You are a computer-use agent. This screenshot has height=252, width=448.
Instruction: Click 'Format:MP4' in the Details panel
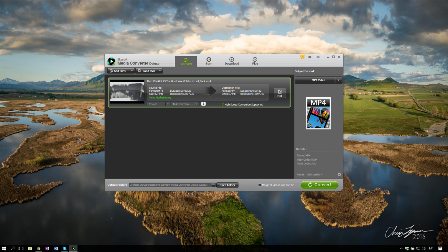pyautogui.click(x=303, y=156)
